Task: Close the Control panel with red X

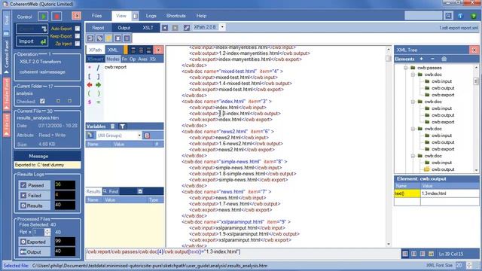Action: 76,16
